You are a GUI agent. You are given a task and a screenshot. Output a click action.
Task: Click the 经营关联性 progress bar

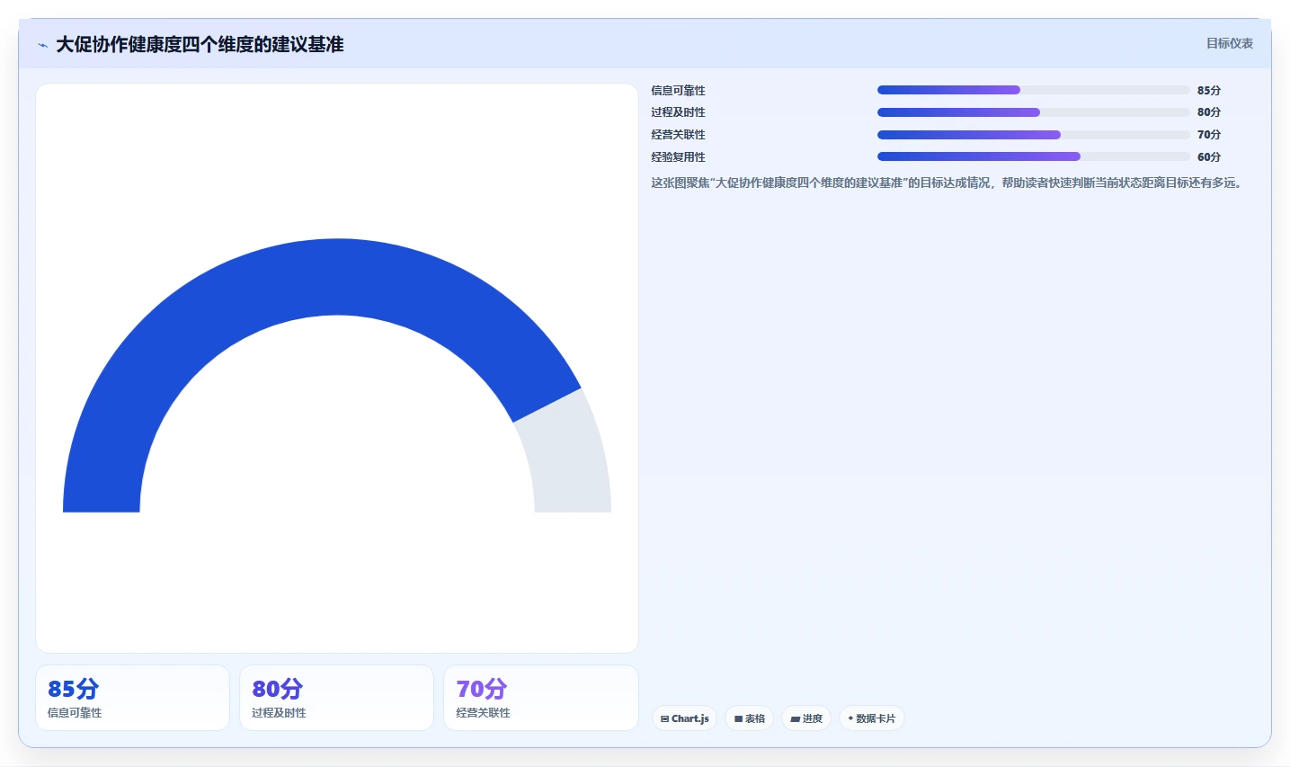[1033, 135]
